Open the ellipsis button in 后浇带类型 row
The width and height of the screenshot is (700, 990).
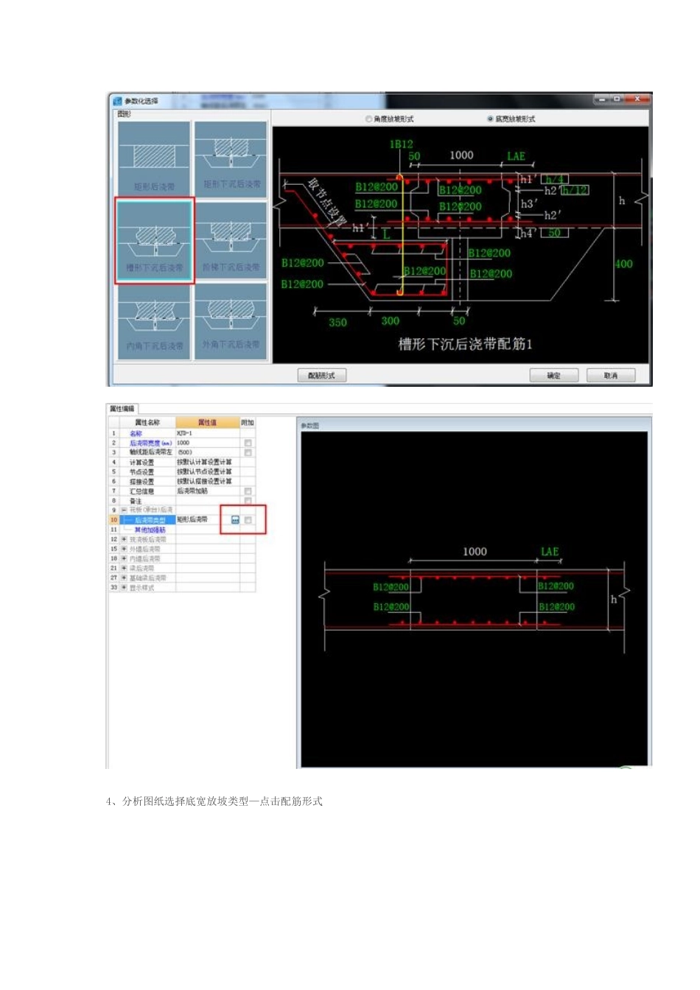[235, 520]
